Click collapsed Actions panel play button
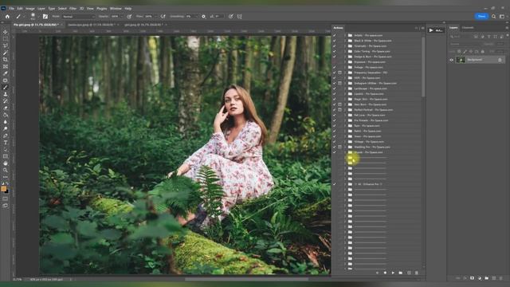This screenshot has width=510, height=287. (x=431, y=30)
